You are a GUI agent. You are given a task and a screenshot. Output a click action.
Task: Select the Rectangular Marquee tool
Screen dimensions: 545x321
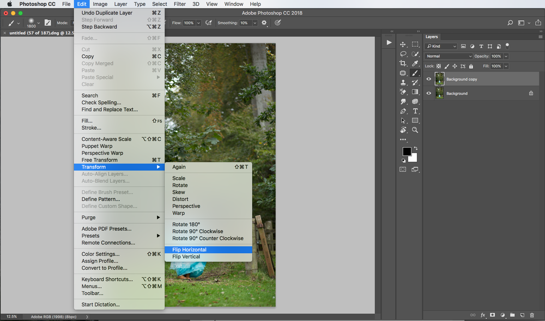[415, 45]
